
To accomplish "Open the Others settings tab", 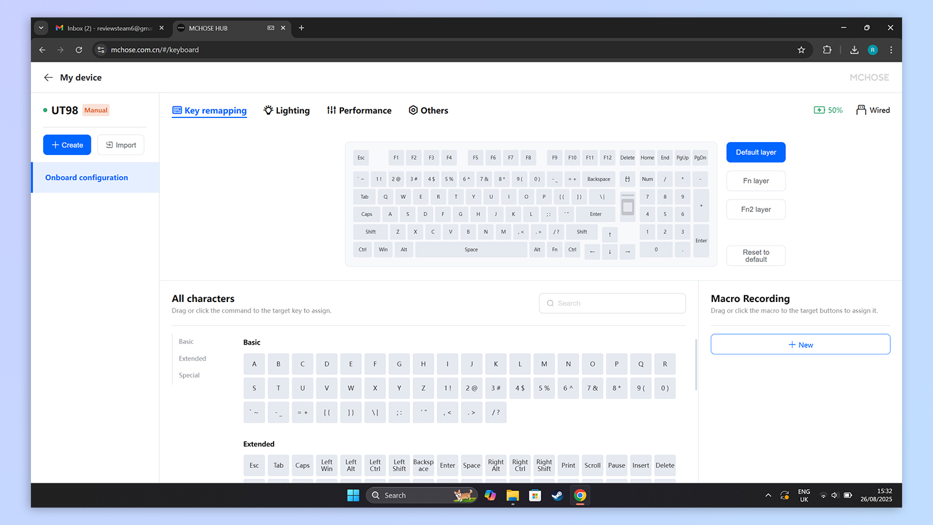I will 428,111.
